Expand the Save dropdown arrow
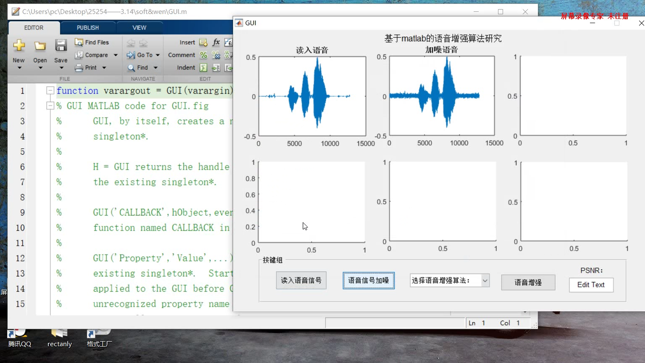 point(61,68)
